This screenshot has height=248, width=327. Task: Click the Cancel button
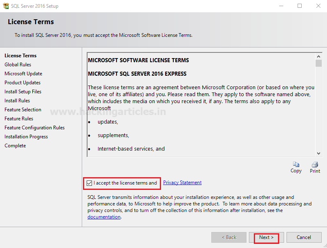(x=304, y=237)
